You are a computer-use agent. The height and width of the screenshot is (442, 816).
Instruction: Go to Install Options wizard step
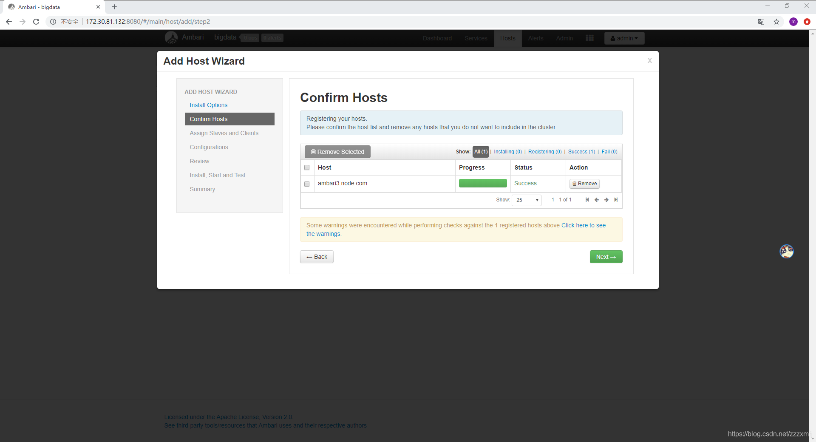coord(209,105)
